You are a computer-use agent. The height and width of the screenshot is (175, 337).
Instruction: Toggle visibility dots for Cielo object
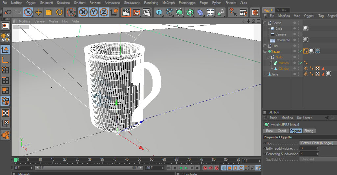298,29
